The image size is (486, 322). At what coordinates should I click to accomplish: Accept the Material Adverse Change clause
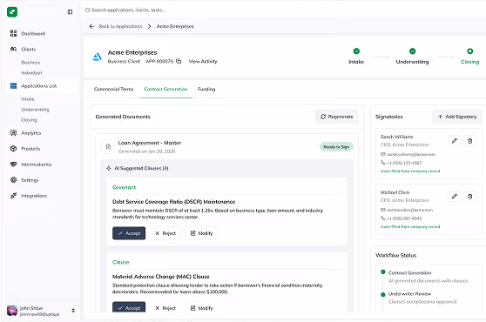click(x=129, y=307)
